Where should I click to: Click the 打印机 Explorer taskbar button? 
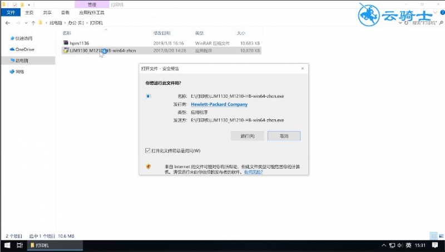pyautogui.click(x=55, y=245)
